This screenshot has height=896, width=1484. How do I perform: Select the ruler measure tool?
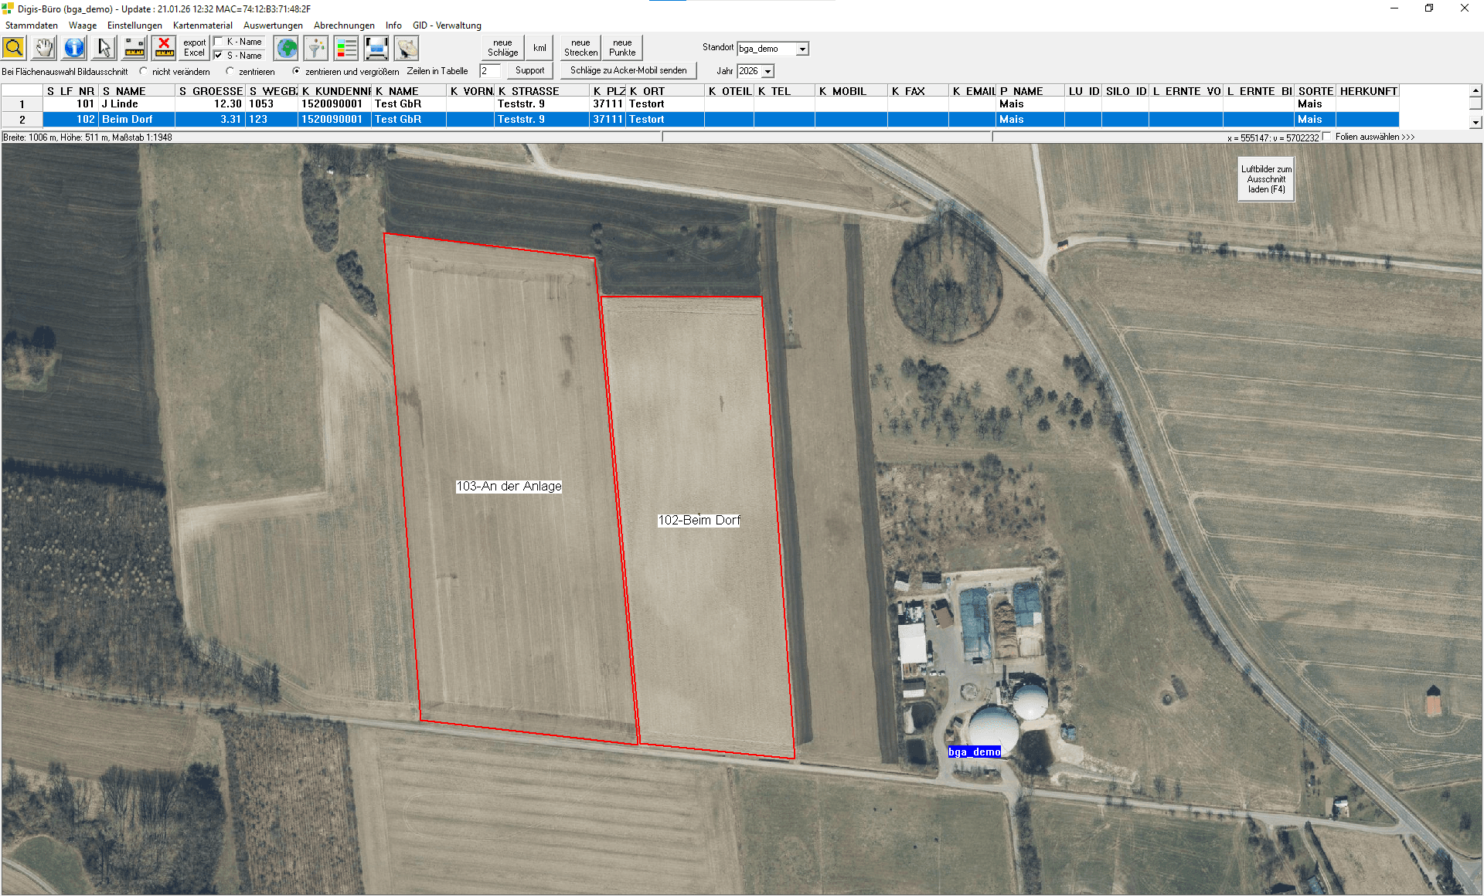point(134,48)
